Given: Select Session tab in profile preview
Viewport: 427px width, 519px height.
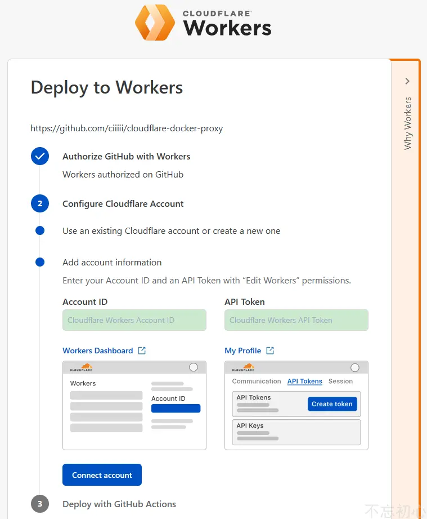Looking at the screenshot, I should 340,382.
